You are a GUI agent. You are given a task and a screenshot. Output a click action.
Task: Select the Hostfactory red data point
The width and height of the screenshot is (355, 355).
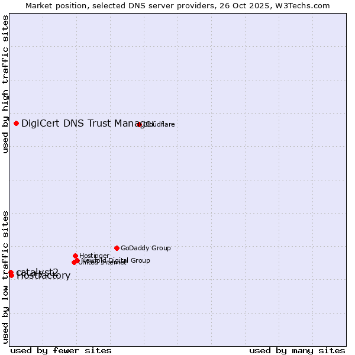(x=11, y=275)
